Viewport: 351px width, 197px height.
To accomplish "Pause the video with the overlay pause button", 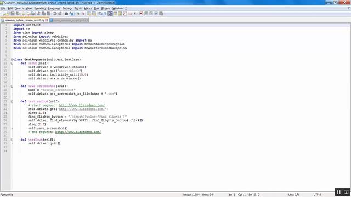I will pos(339,192).
